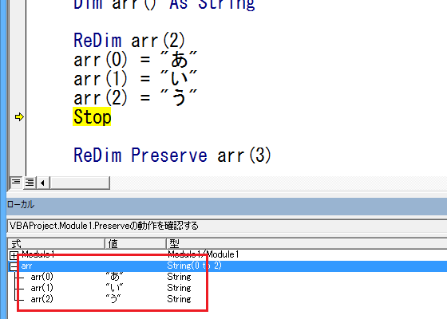Click the horizontal scrollbar left arrow

click(42, 183)
